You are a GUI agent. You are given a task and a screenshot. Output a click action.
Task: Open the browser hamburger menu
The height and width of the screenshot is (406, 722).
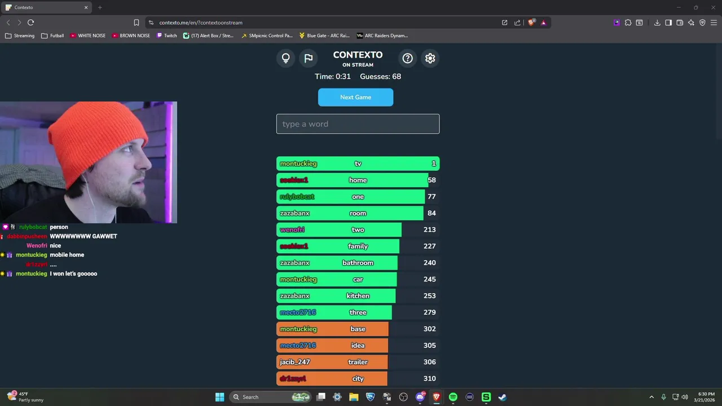(714, 23)
